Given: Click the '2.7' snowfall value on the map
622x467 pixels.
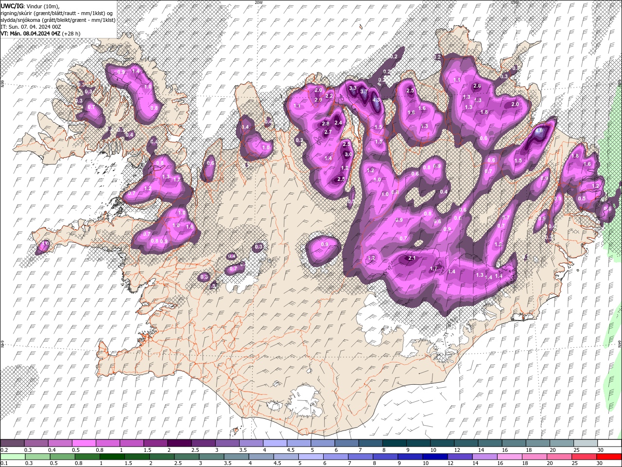Looking at the screenshot, I should (x=328, y=132).
